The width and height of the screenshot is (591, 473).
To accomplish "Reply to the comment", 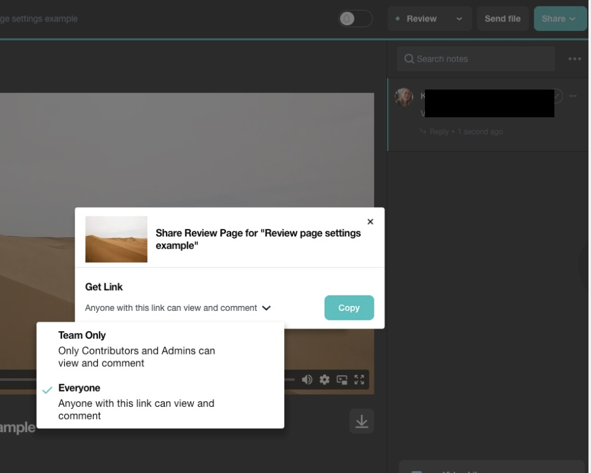I will click(x=438, y=132).
